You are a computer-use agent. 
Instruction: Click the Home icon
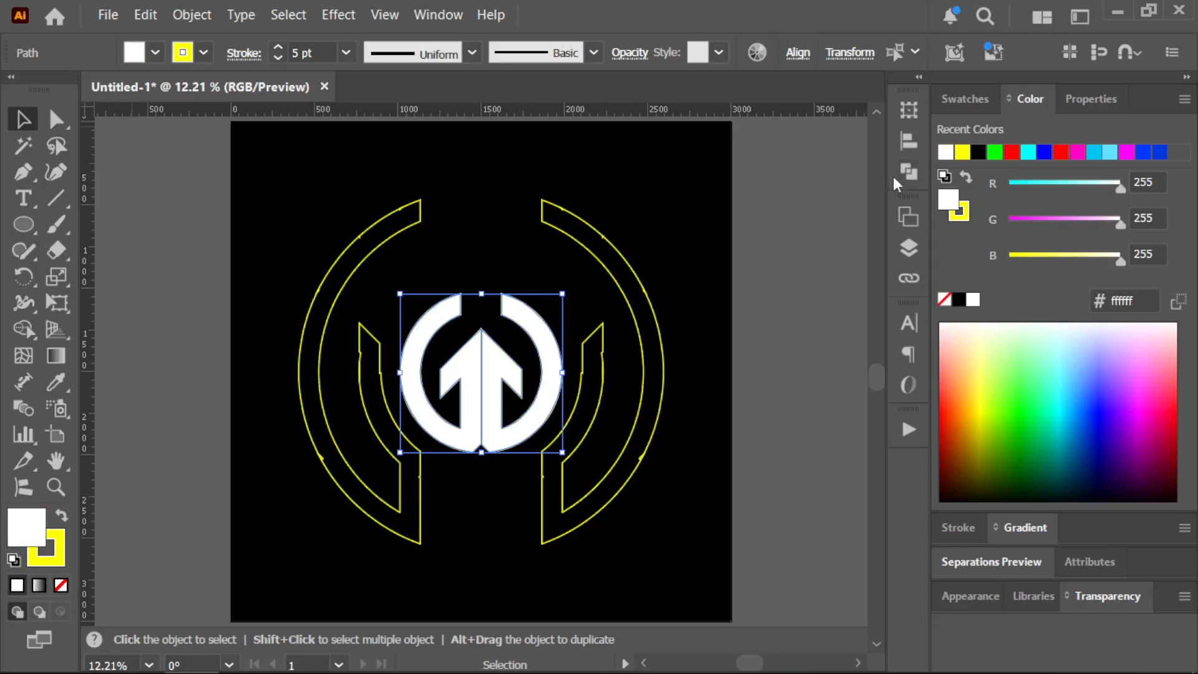(x=55, y=16)
